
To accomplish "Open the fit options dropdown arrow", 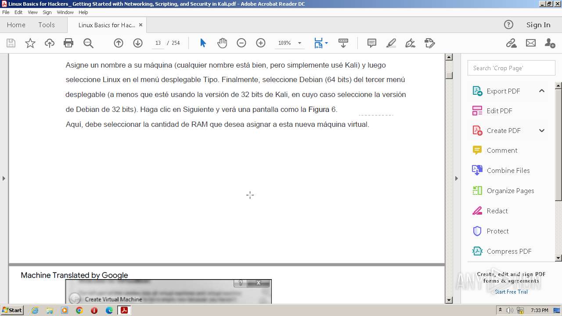I will [326, 43].
